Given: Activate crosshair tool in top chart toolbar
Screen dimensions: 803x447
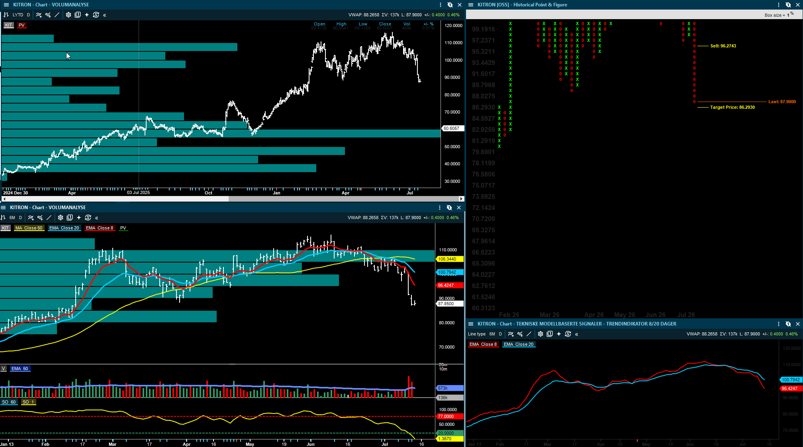Looking at the screenshot, I should (87, 15).
